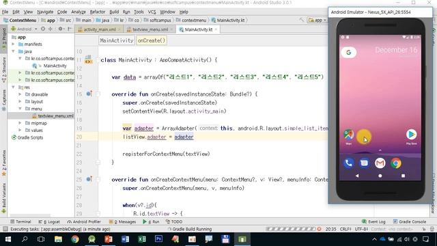The height and width of the screenshot is (246, 437).
Task: Toggle the Build Variants side panel
Action: 3,198
